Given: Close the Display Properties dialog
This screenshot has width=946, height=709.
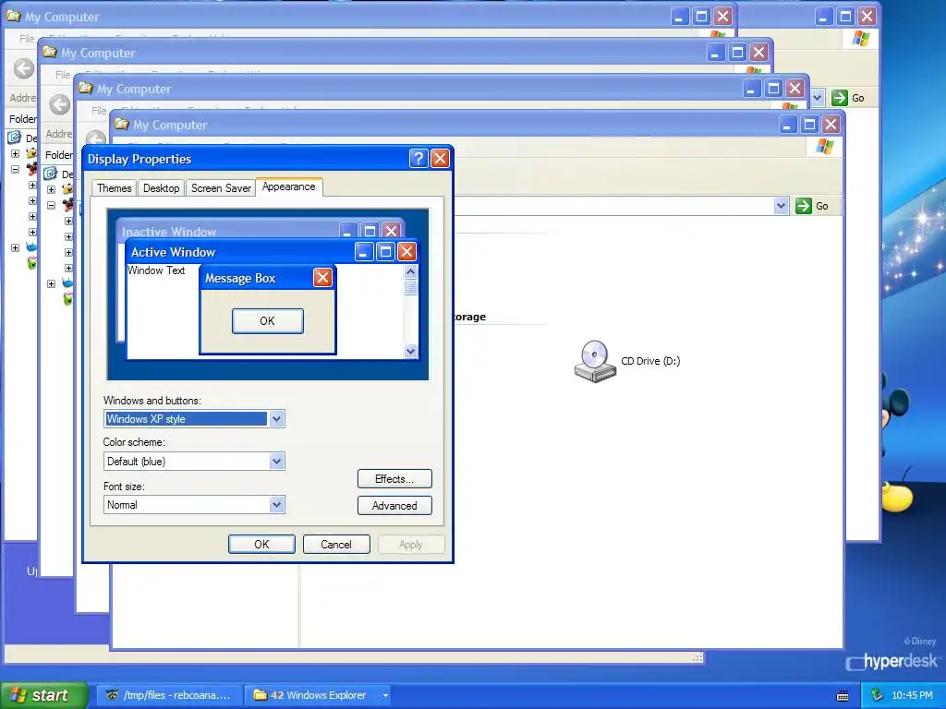Looking at the screenshot, I should (441, 159).
